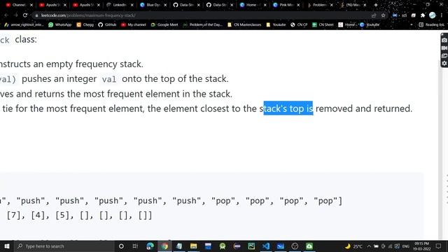This screenshot has width=448, height=252.
Task: Open the CN Sheet bookmark
Action: click(x=323, y=24)
